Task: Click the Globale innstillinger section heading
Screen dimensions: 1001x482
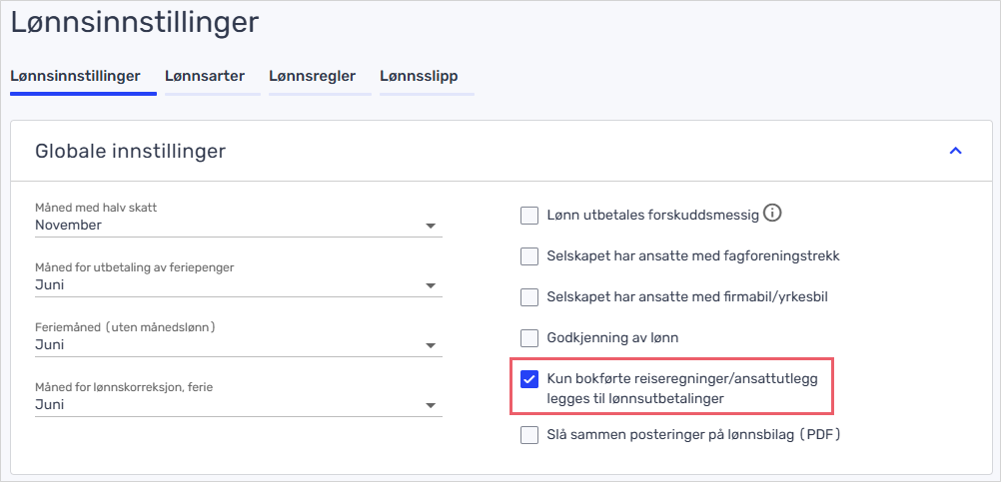Action: pos(130,152)
